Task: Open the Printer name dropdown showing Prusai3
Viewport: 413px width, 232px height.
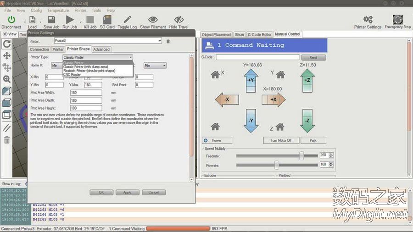Action: [x=108, y=41]
